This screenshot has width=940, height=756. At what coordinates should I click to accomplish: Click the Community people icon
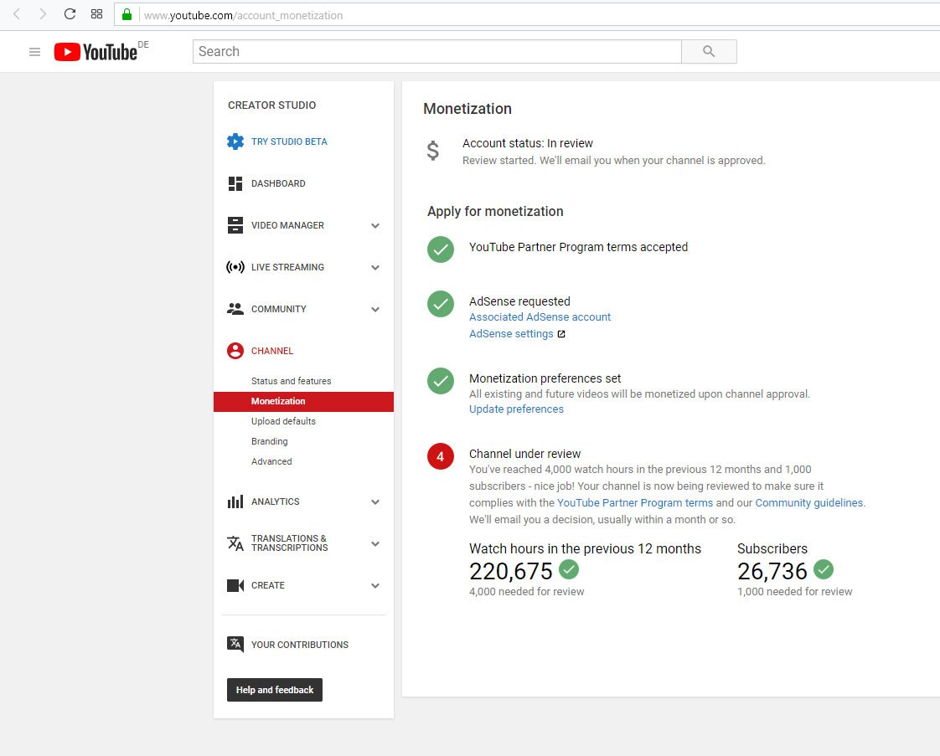click(x=235, y=309)
